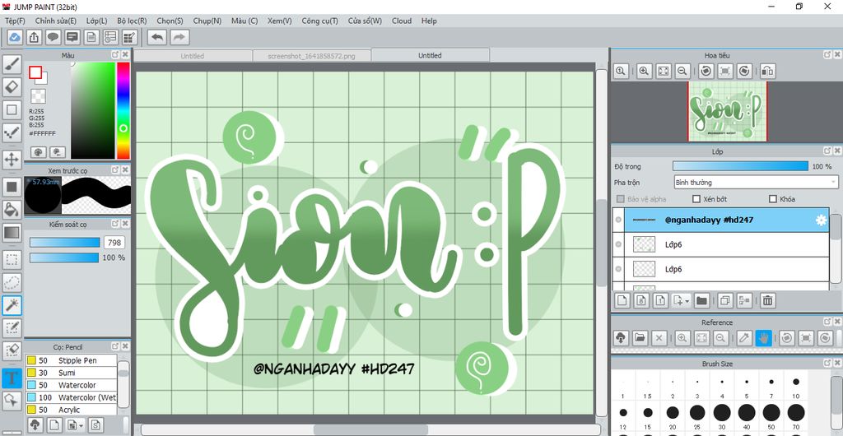Zoom in within the Navigator panel
Screen dimensions: 843x436
pyautogui.click(x=644, y=71)
